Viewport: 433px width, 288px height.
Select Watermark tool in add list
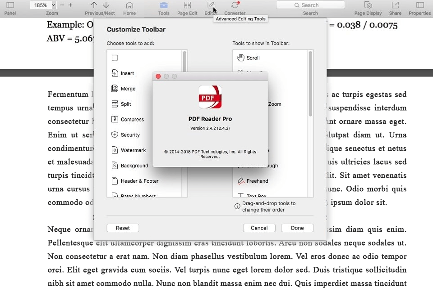point(144,150)
